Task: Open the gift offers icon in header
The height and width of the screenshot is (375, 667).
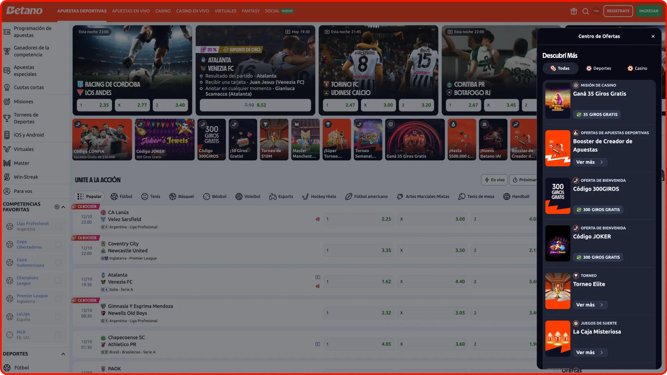Action: click(574, 11)
